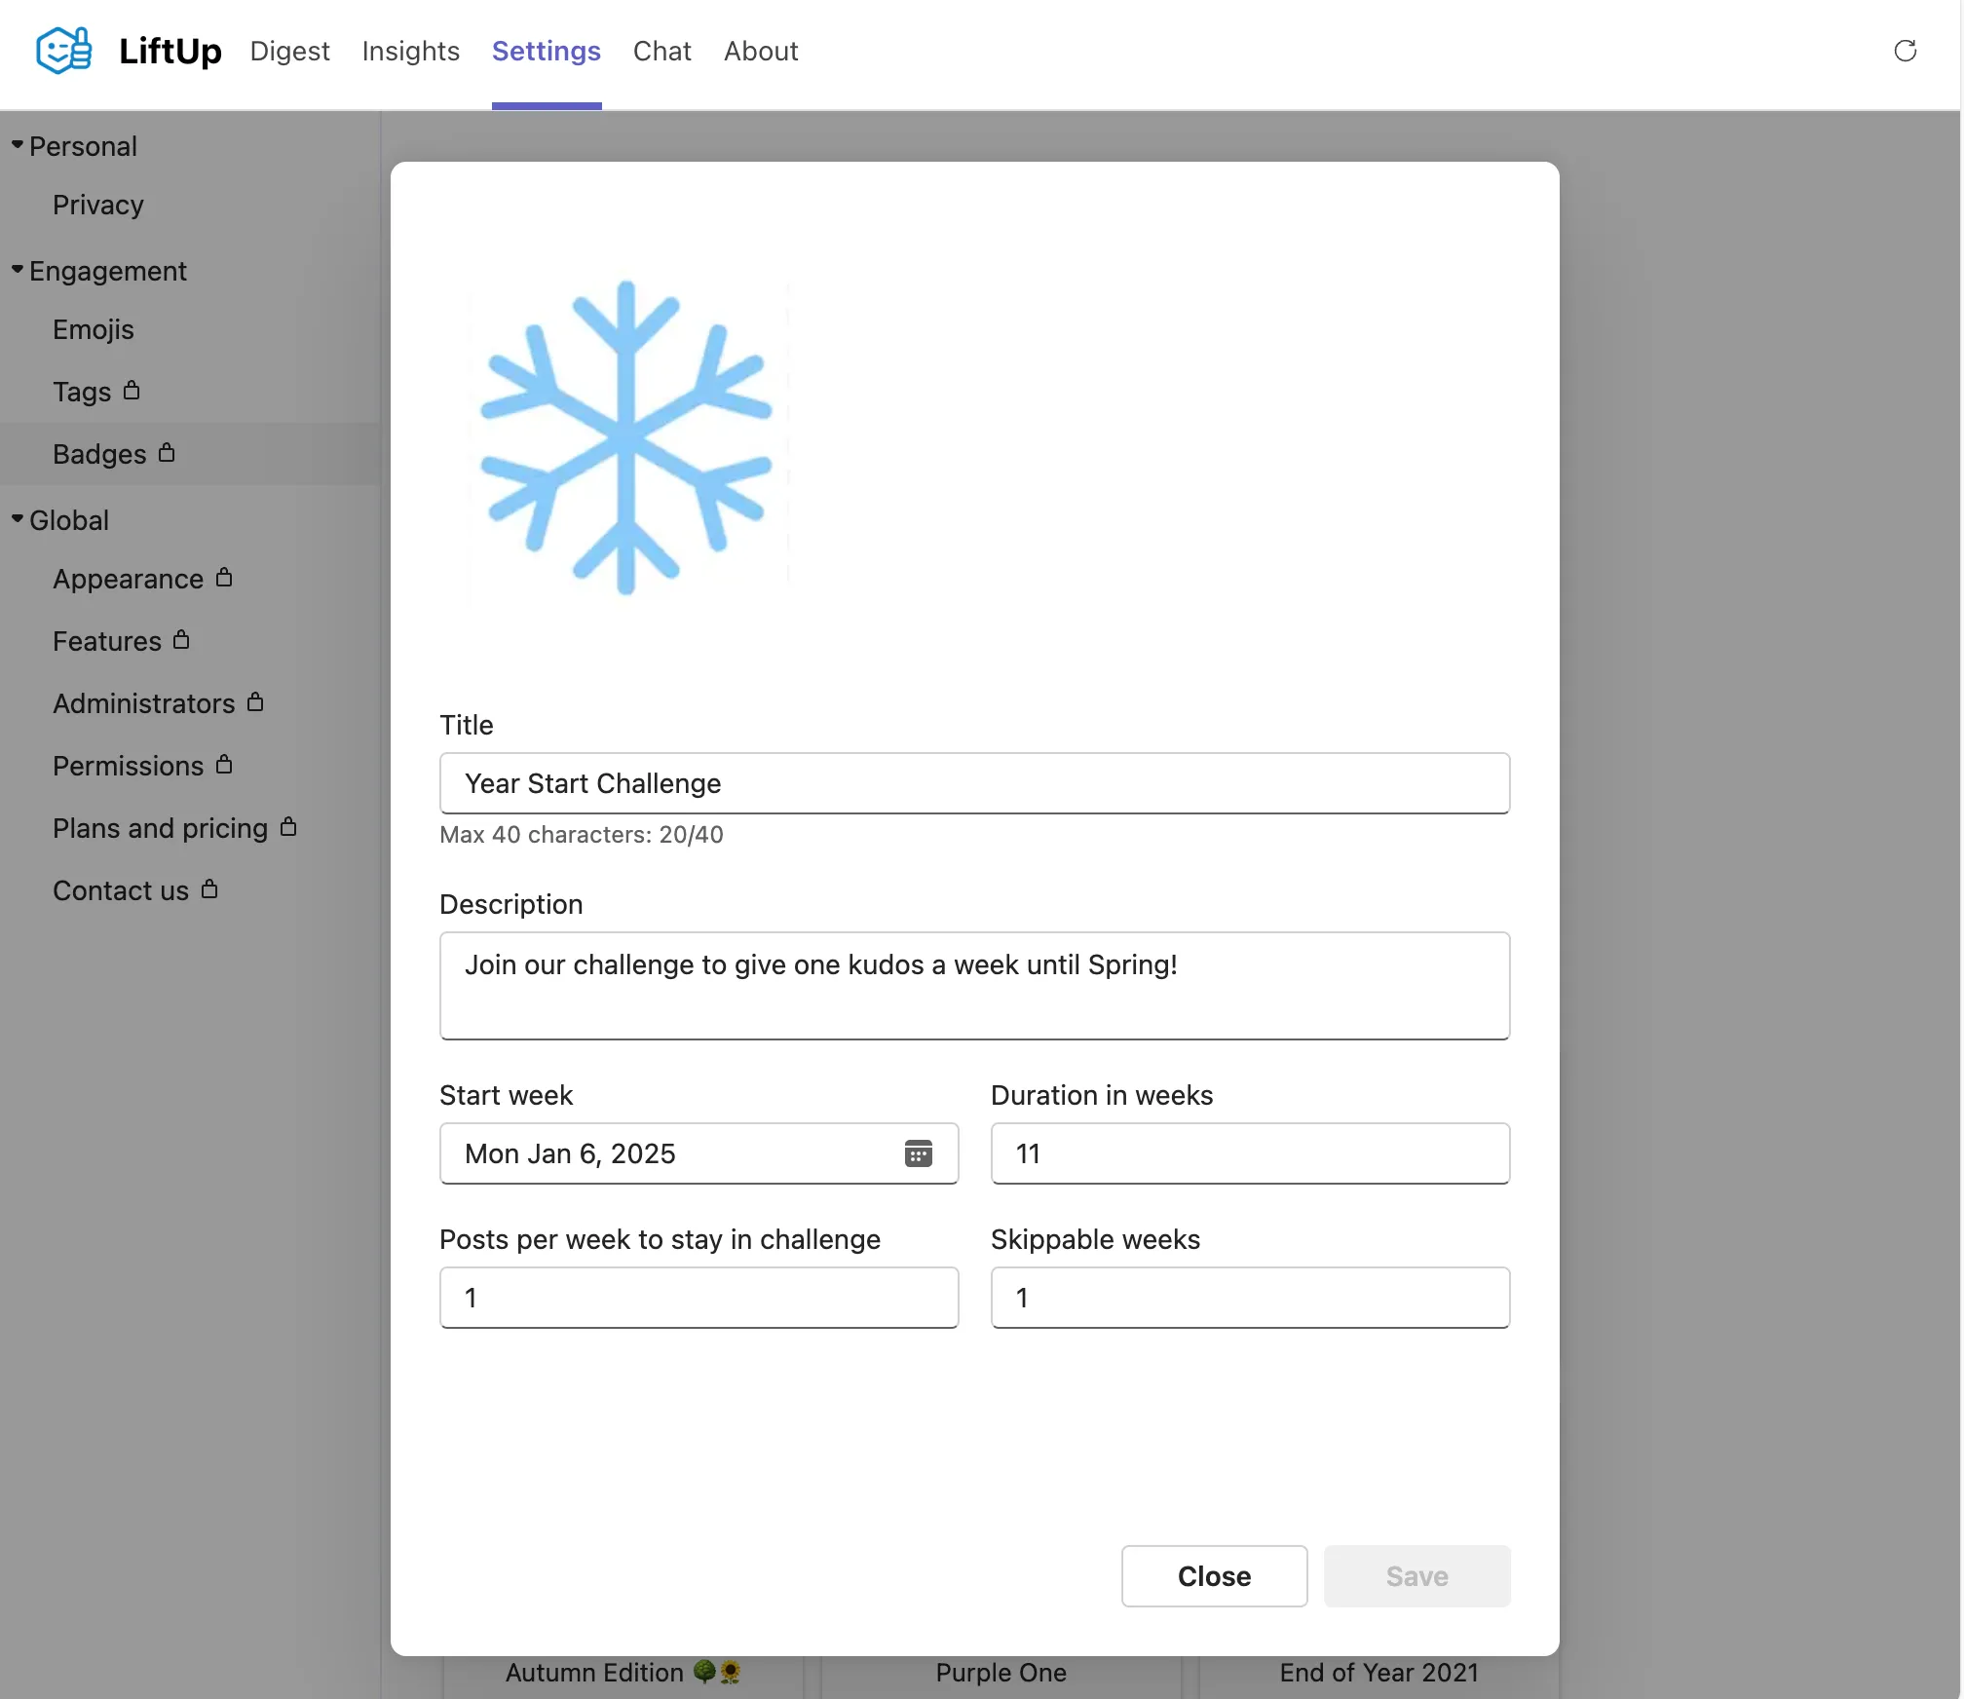Click the Posts per week input field

pos(699,1297)
